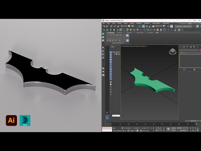Click the Name (Sorted) column header in Scene Explorer
The image size is (201, 151).
click(x=116, y=52)
